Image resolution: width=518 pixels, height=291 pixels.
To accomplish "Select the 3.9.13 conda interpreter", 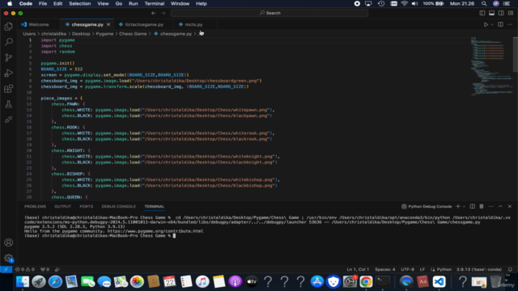I will (x=479, y=269).
